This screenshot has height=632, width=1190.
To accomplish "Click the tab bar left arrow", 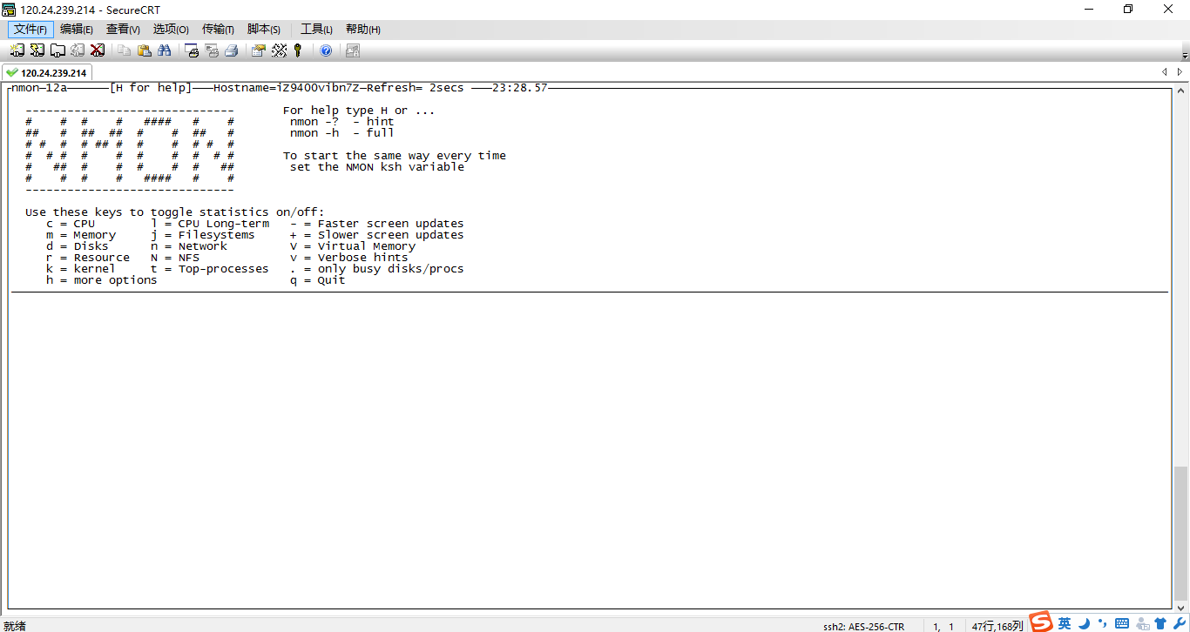I will [1166, 72].
